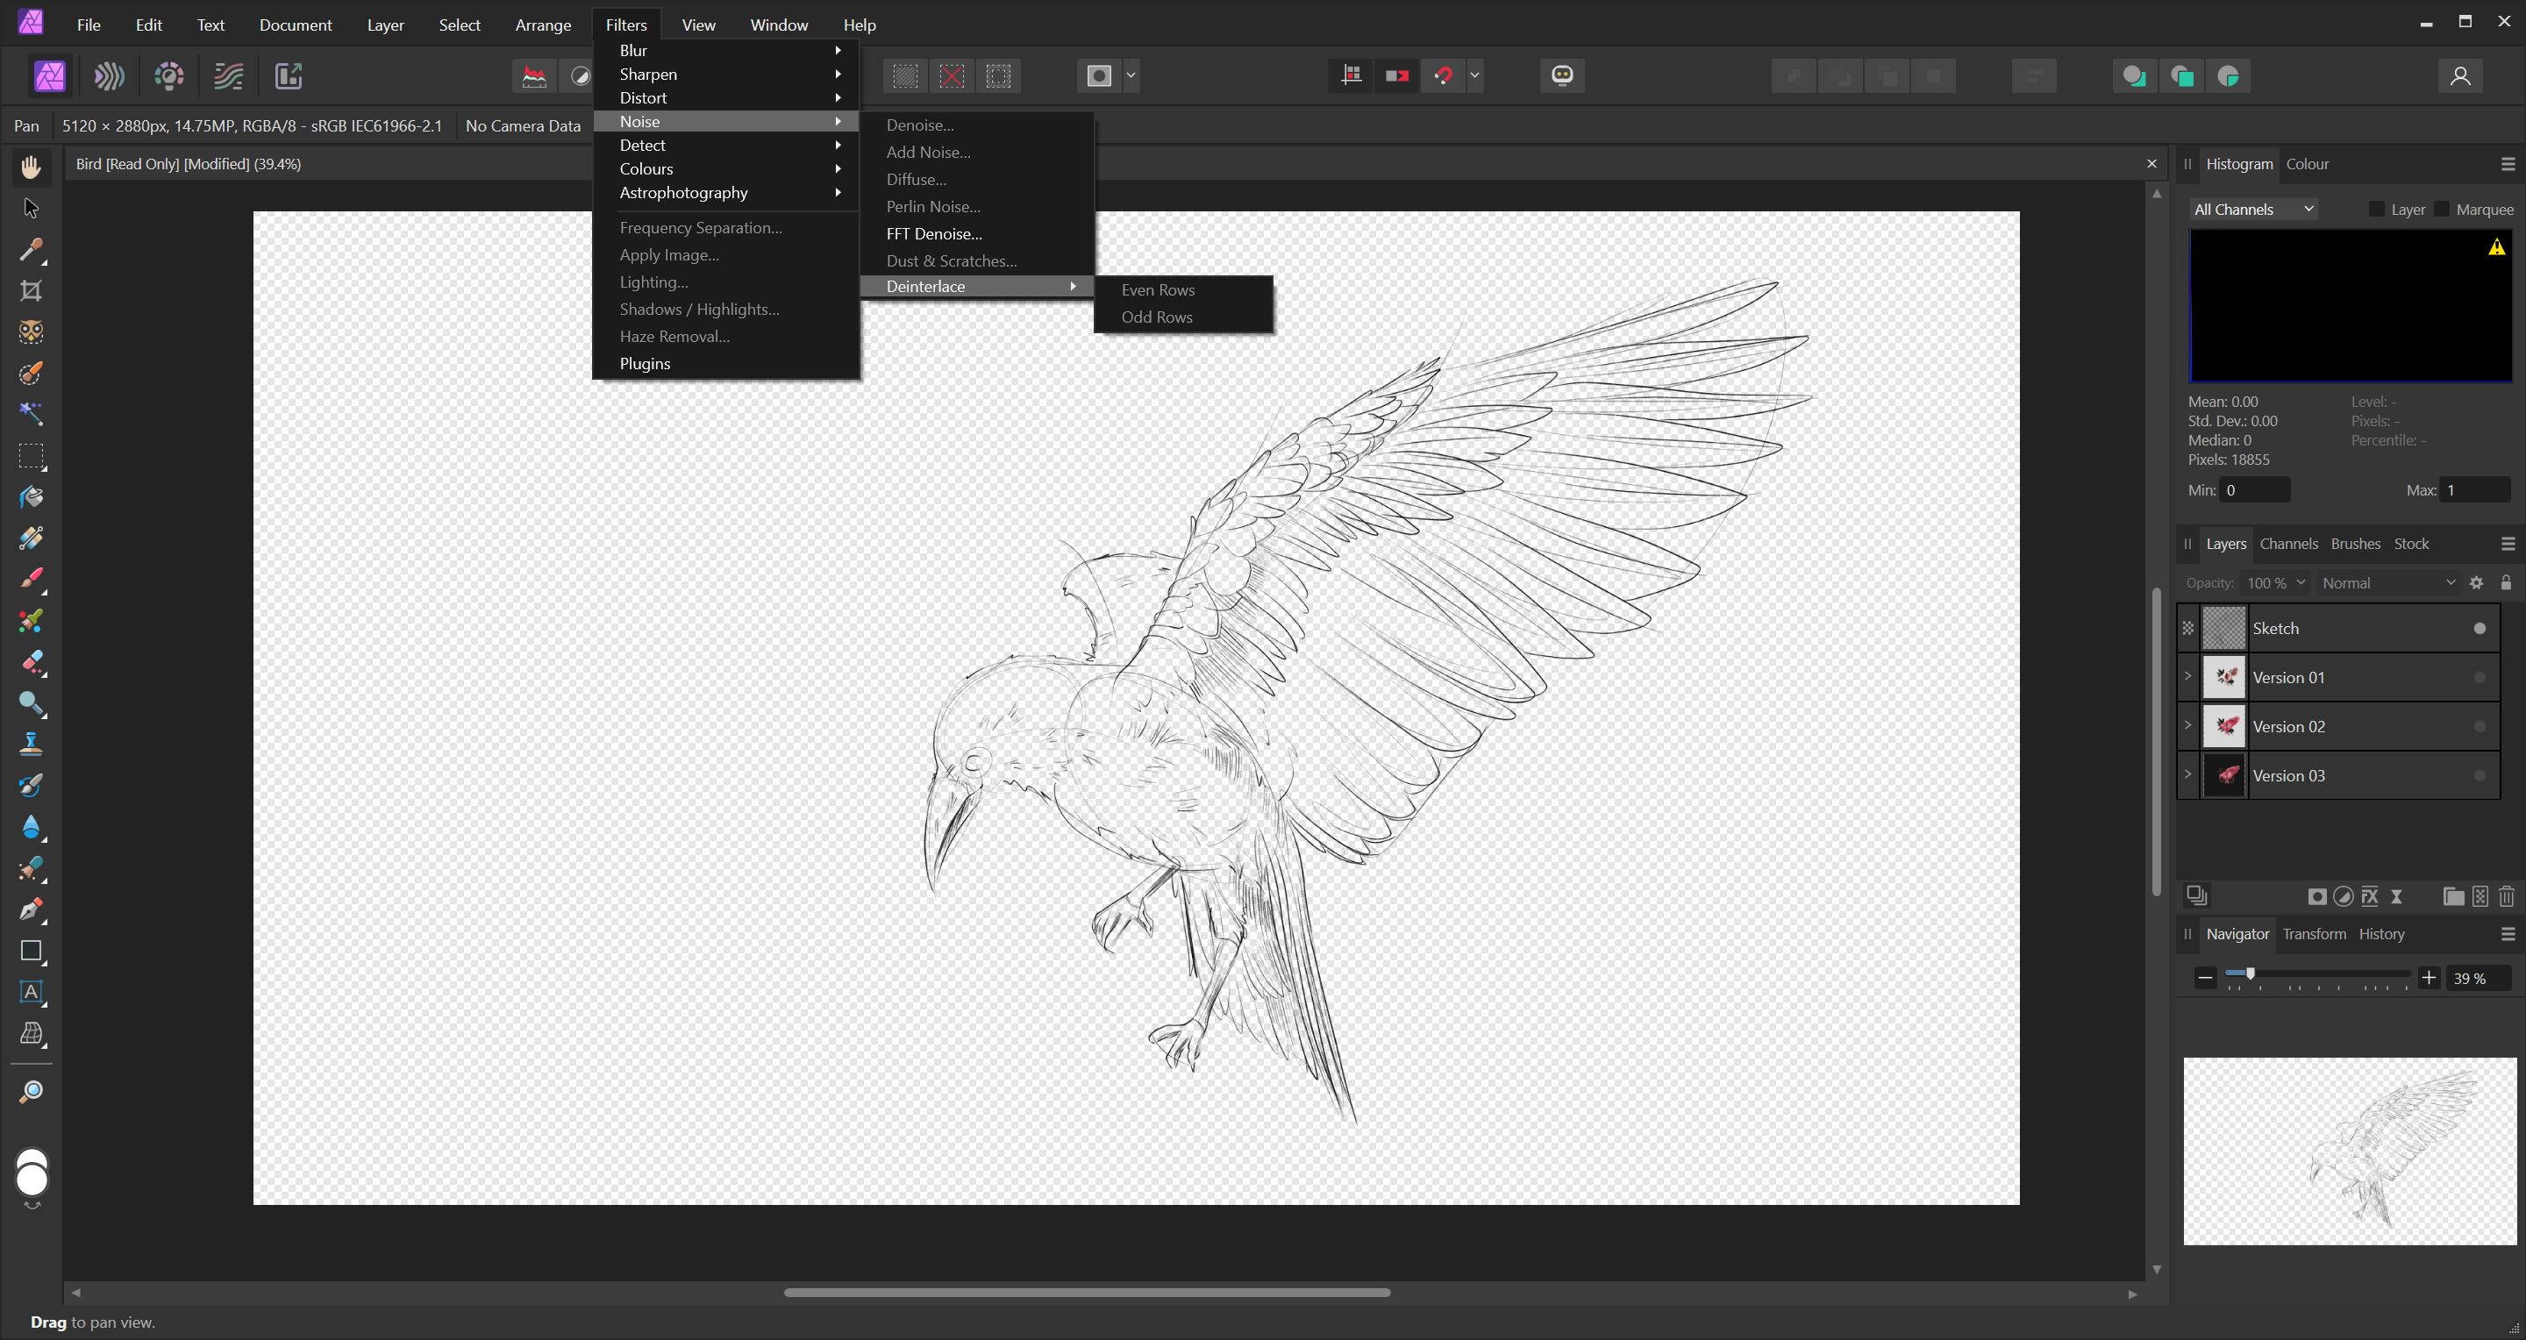Choose FFT Denoise from Noise submenu
This screenshot has height=1340, width=2526.
933,233
